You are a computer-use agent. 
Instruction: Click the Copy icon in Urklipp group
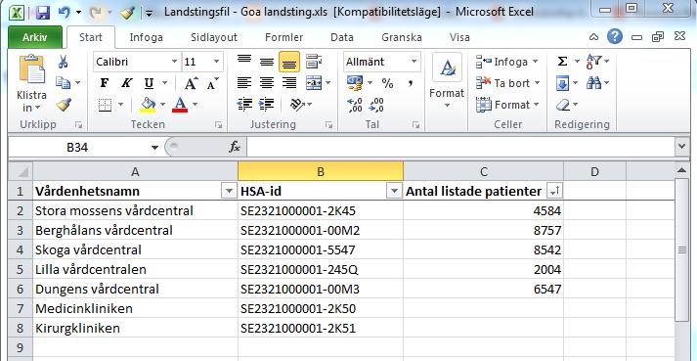[64, 83]
